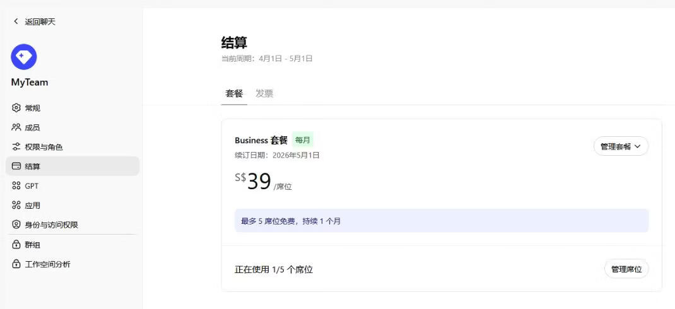The width and height of the screenshot is (675, 309).
Task: Click the back arrow beside 返回聊天
Action: point(16,21)
